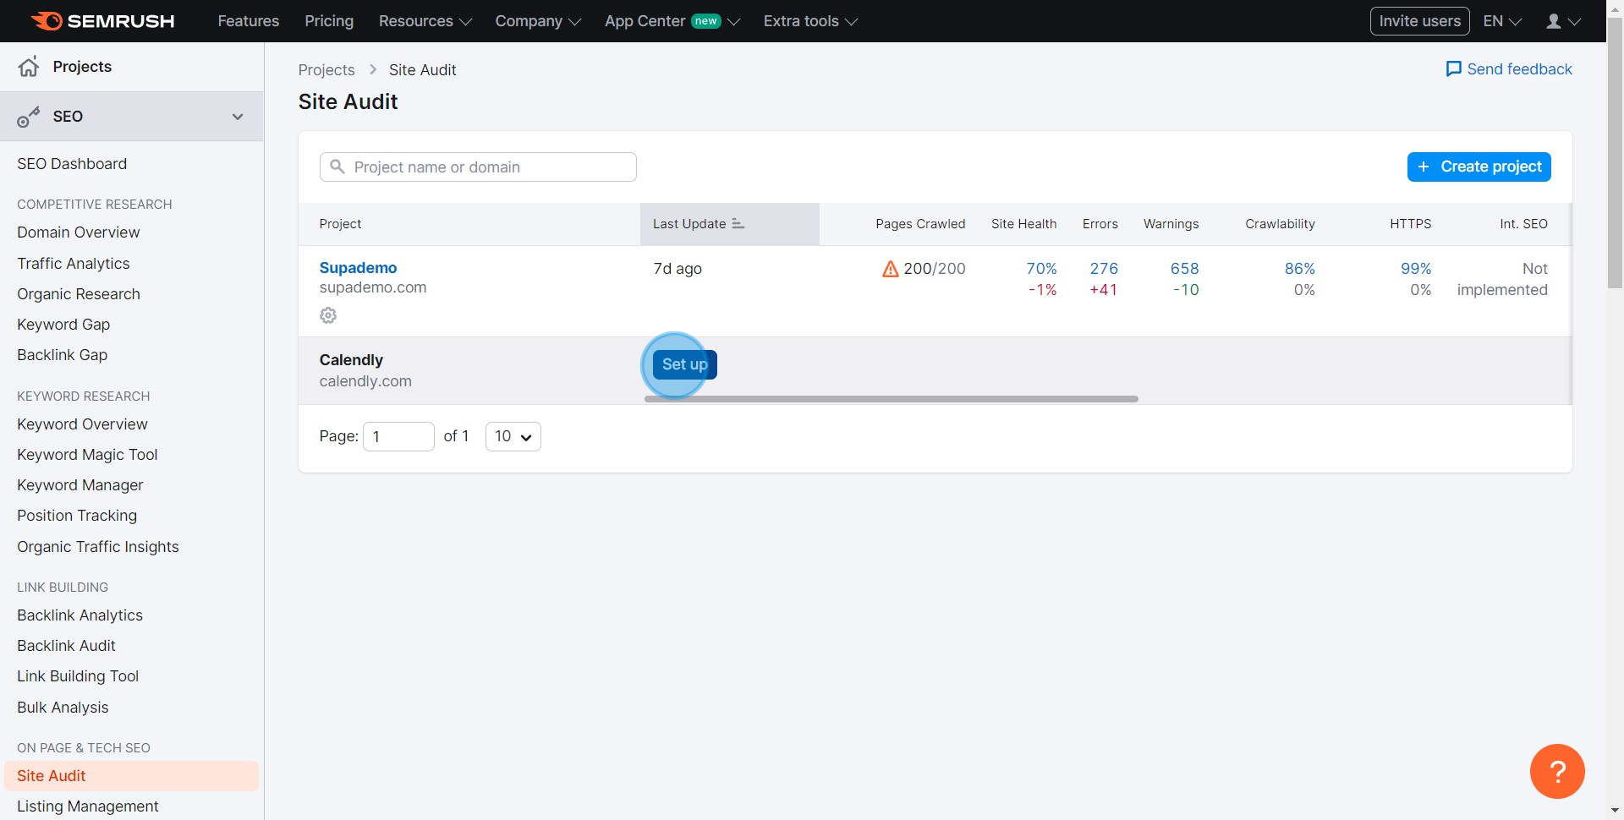Select Bulk Analysis in sidebar
This screenshot has width=1624, height=820.
coord(63,708)
